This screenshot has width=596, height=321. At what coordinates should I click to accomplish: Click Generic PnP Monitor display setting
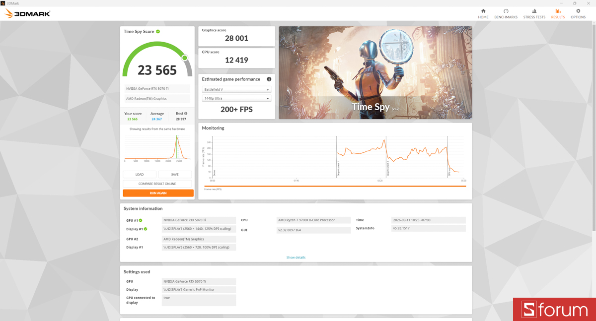(199, 289)
